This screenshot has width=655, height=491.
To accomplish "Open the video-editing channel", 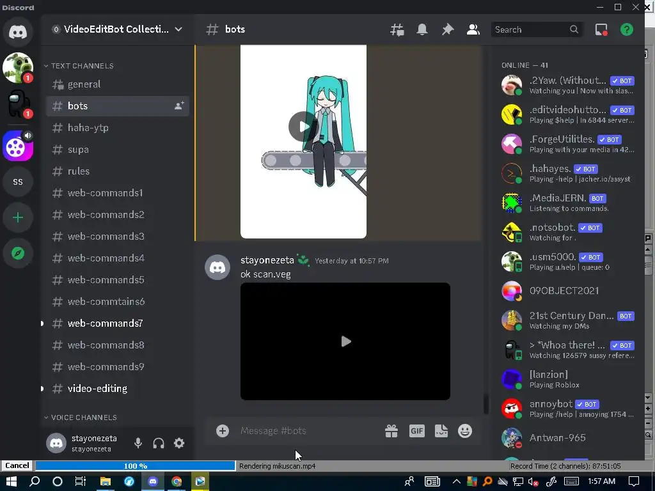I will point(118,388).
